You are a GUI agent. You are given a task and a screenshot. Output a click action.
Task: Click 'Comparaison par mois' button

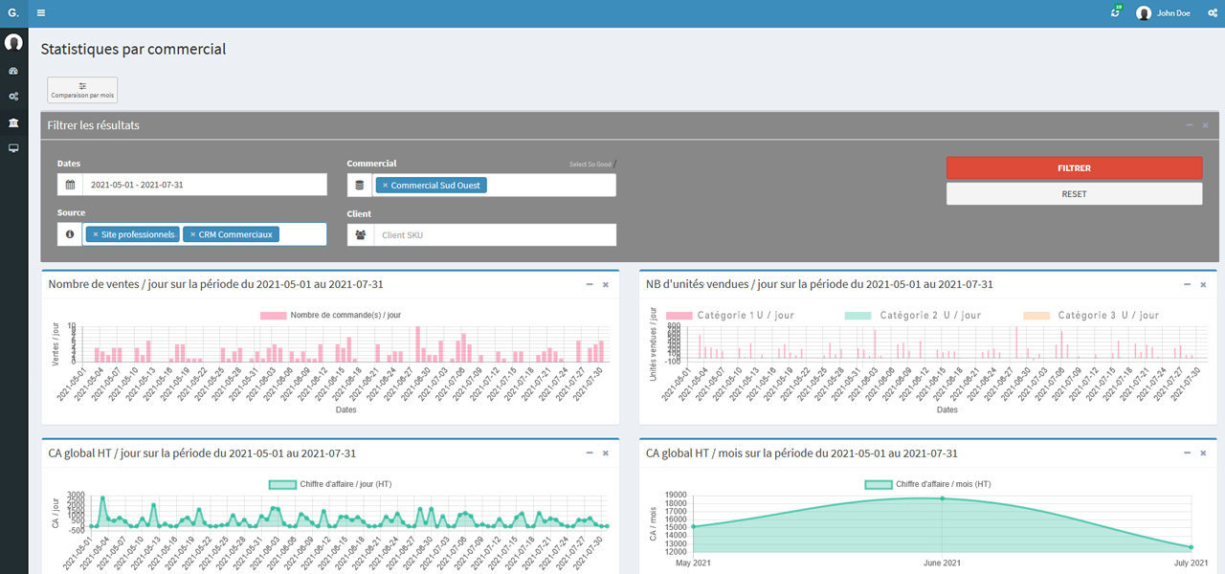82,91
